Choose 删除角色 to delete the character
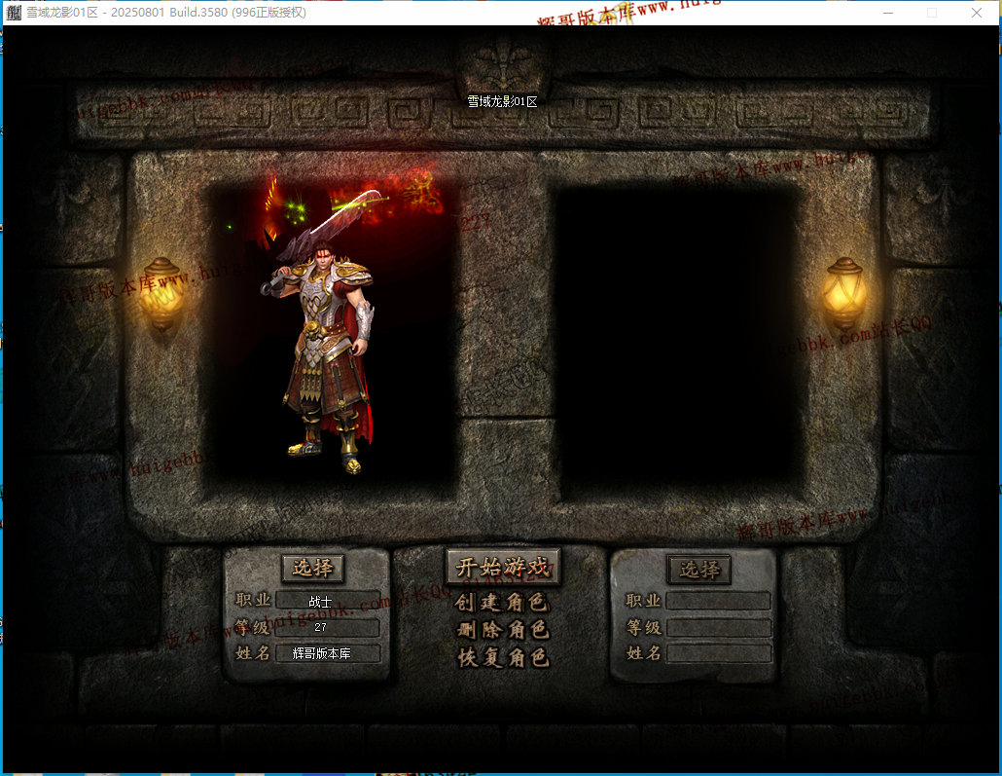This screenshot has height=776, width=1002. point(503,630)
